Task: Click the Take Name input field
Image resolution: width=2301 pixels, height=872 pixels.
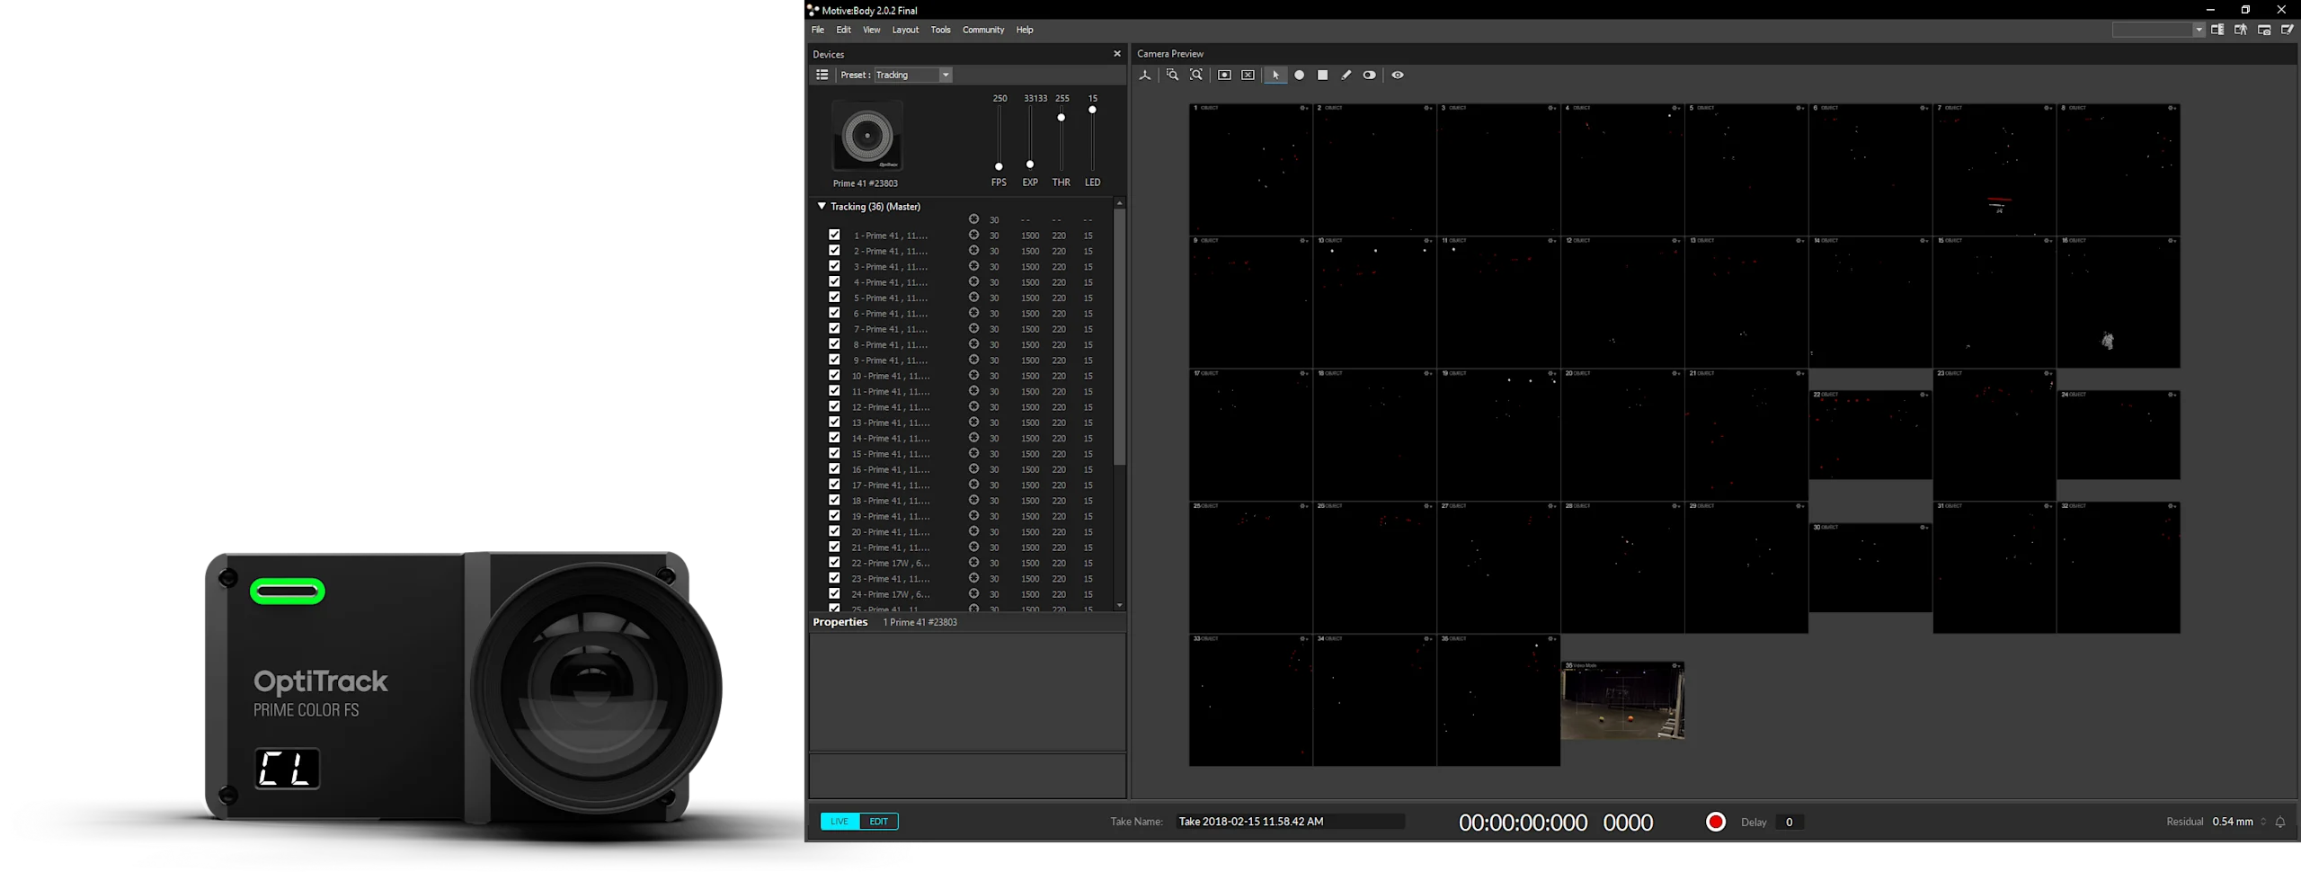Action: coord(1291,822)
